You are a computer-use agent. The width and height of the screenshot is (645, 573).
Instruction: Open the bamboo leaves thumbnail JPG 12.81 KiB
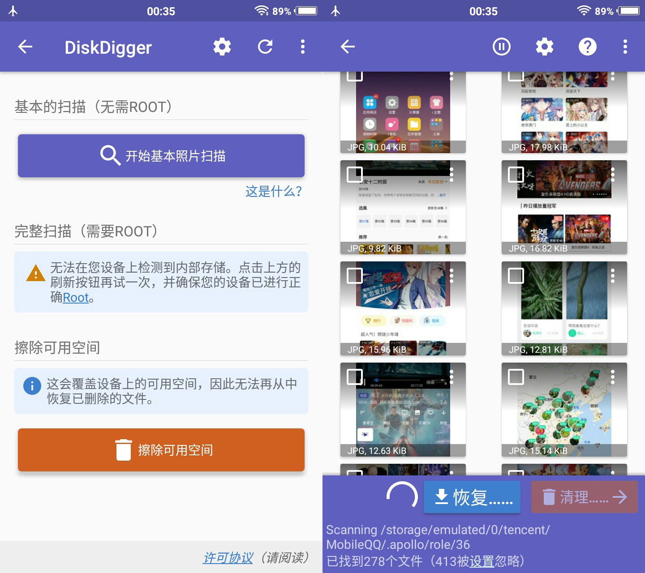564,308
